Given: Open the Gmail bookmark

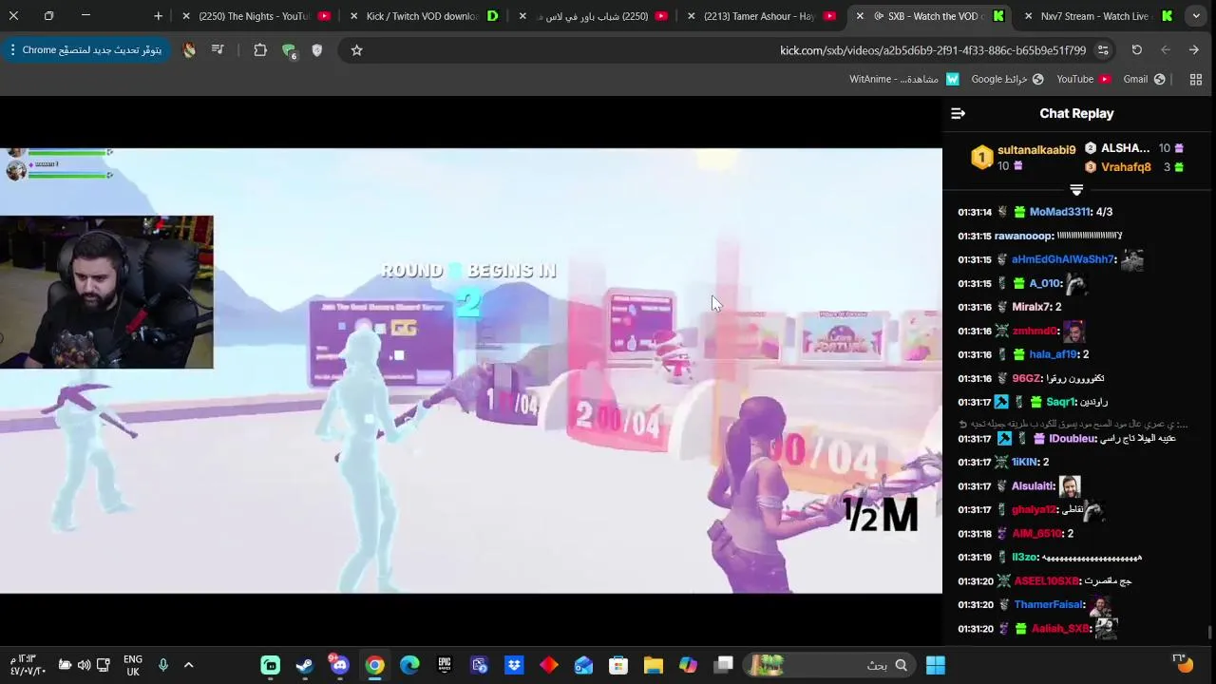Looking at the screenshot, I should 1145,80.
